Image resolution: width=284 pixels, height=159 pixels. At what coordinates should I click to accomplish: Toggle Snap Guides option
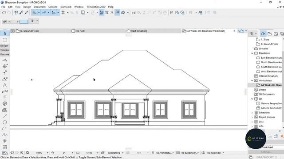[44, 12]
